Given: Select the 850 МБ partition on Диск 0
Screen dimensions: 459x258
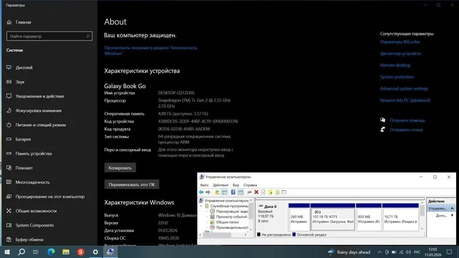Looking at the screenshot, I should tap(368, 217).
